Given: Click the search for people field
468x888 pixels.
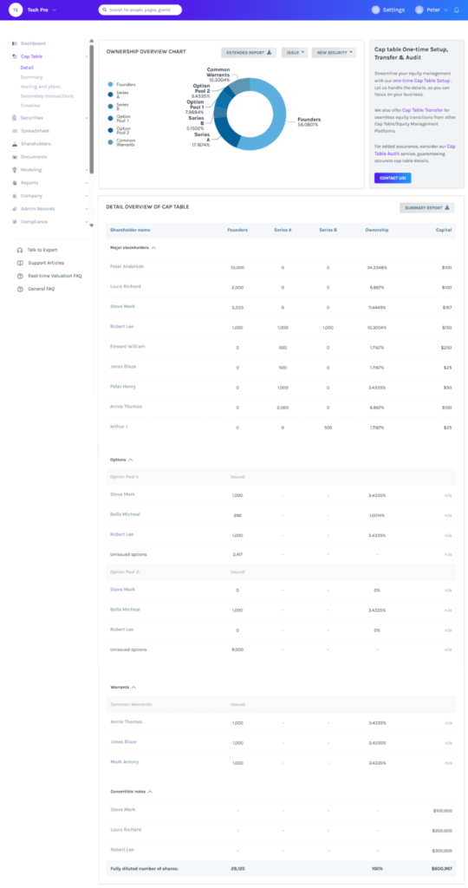Looking at the screenshot, I should pyautogui.click(x=140, y=10).
